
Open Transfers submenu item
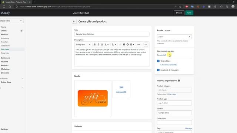click(x=5, y=42)
